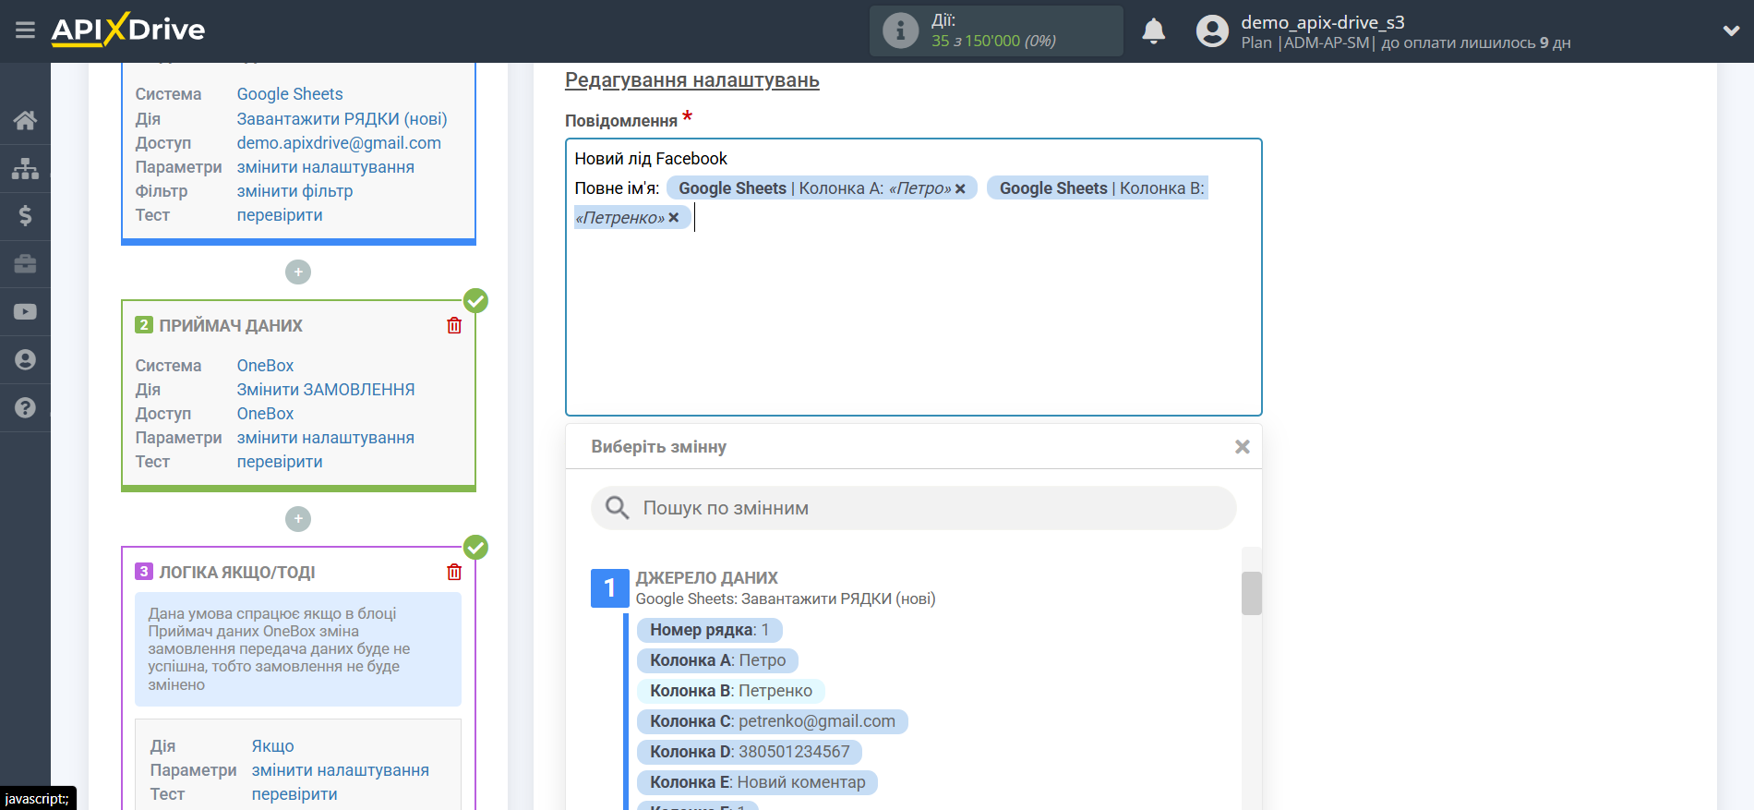Click the variable list scrollbar thumb
Image resolution: width=1754 pixels, height=810 pixels.
click(1252, 593)
